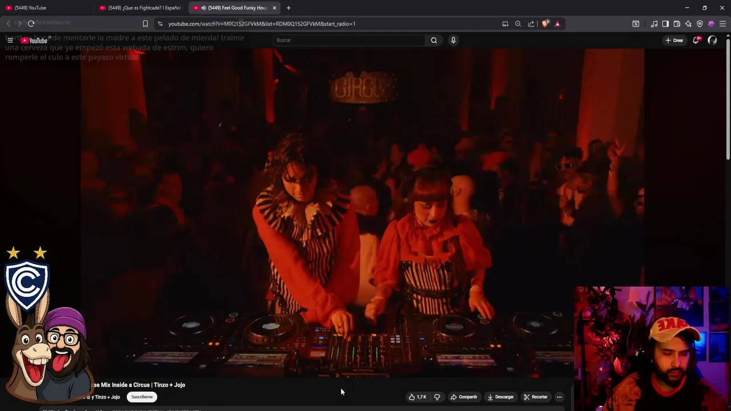Click the Recortar clip button
This screenshot has height=411, width=731.
pyautogui.click(x=536, y=397)
